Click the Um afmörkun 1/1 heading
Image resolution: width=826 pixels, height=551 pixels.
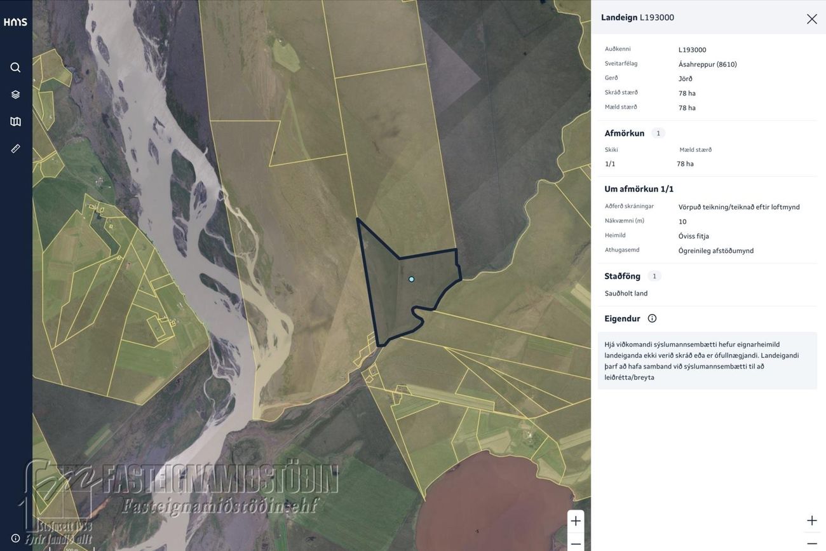tap(639, 189)
